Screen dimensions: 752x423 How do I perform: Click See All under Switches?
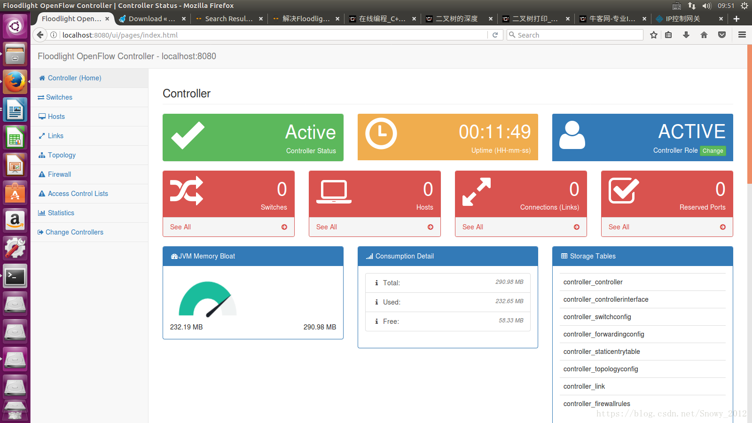pos(180,227)
